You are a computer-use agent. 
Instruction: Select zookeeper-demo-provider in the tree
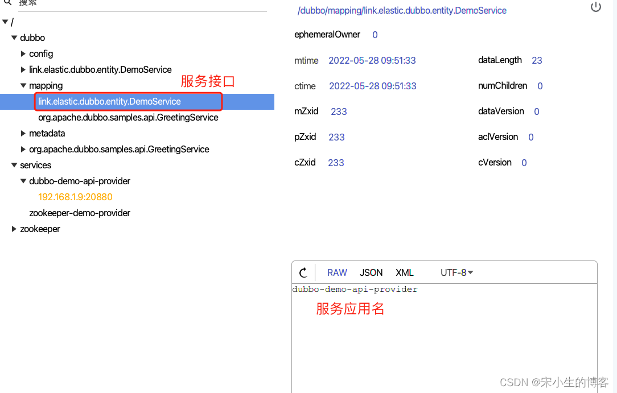point(80,213)
